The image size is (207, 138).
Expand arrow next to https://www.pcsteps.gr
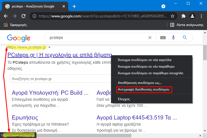coord(49,47)
